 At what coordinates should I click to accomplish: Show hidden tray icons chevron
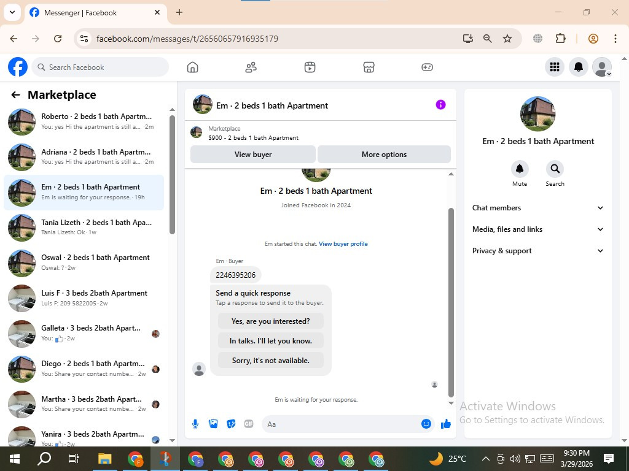(x=485, y=459)
